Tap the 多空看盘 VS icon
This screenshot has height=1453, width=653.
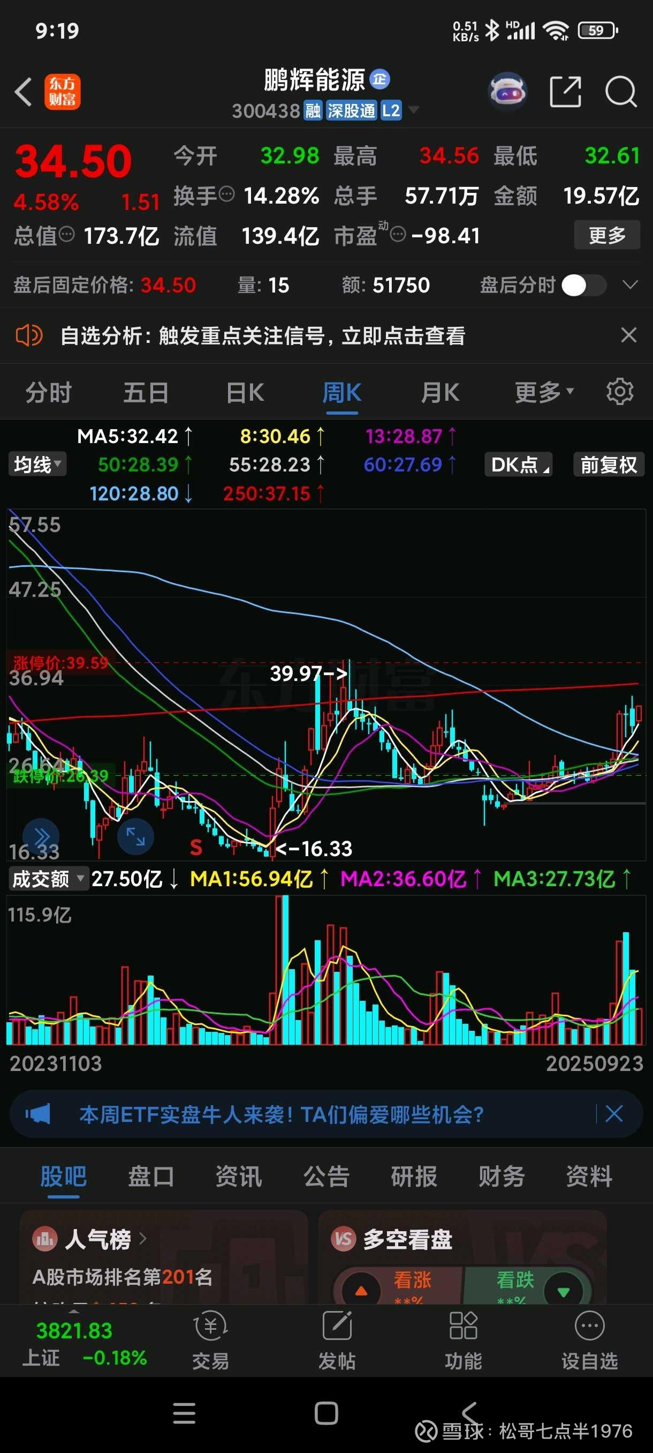pyautogui.click(x=343, y=1239)
